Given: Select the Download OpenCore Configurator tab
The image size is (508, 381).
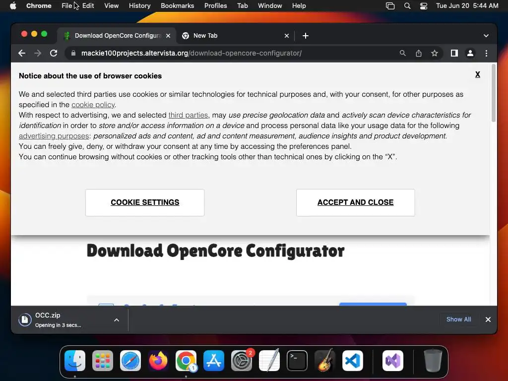Looking at the screenshot, I should (x=117, y=36).
